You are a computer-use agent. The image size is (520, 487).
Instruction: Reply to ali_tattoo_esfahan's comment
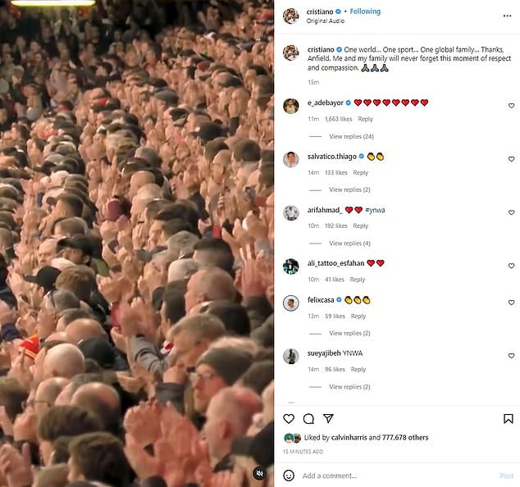[358, 280]
